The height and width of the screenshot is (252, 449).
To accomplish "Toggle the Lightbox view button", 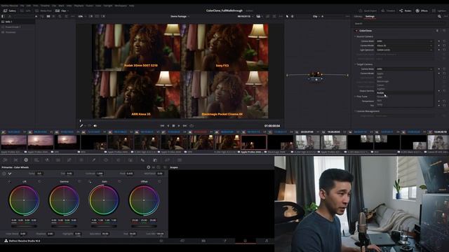I will click(438, 10).
